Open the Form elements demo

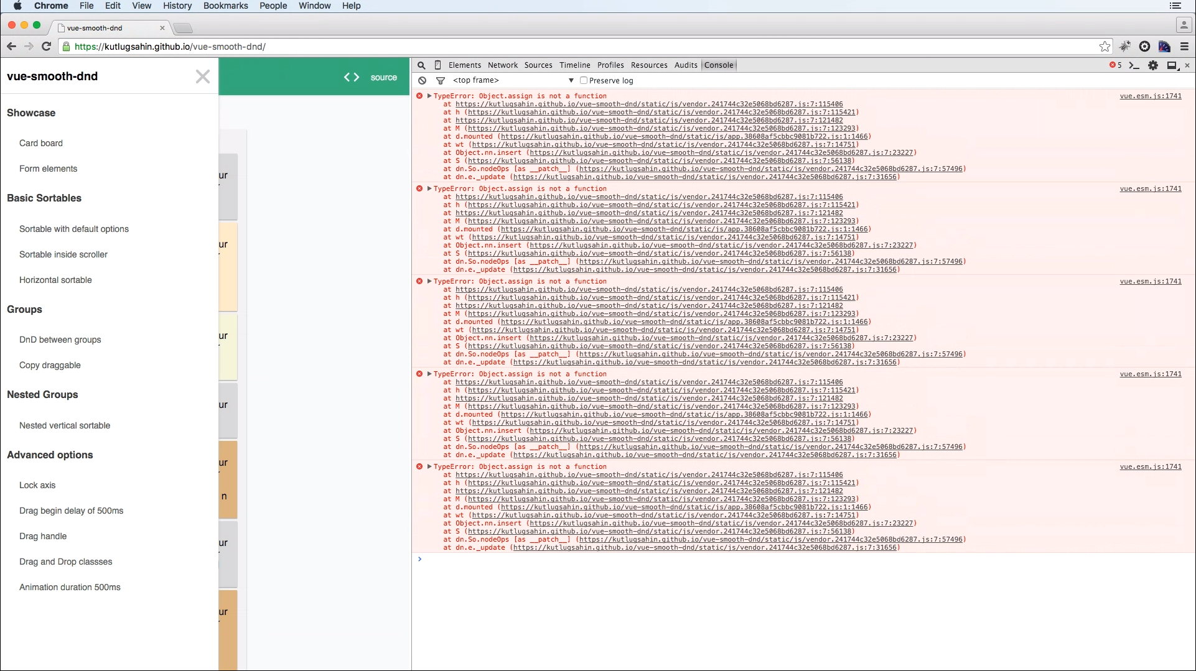coord(49,169)
